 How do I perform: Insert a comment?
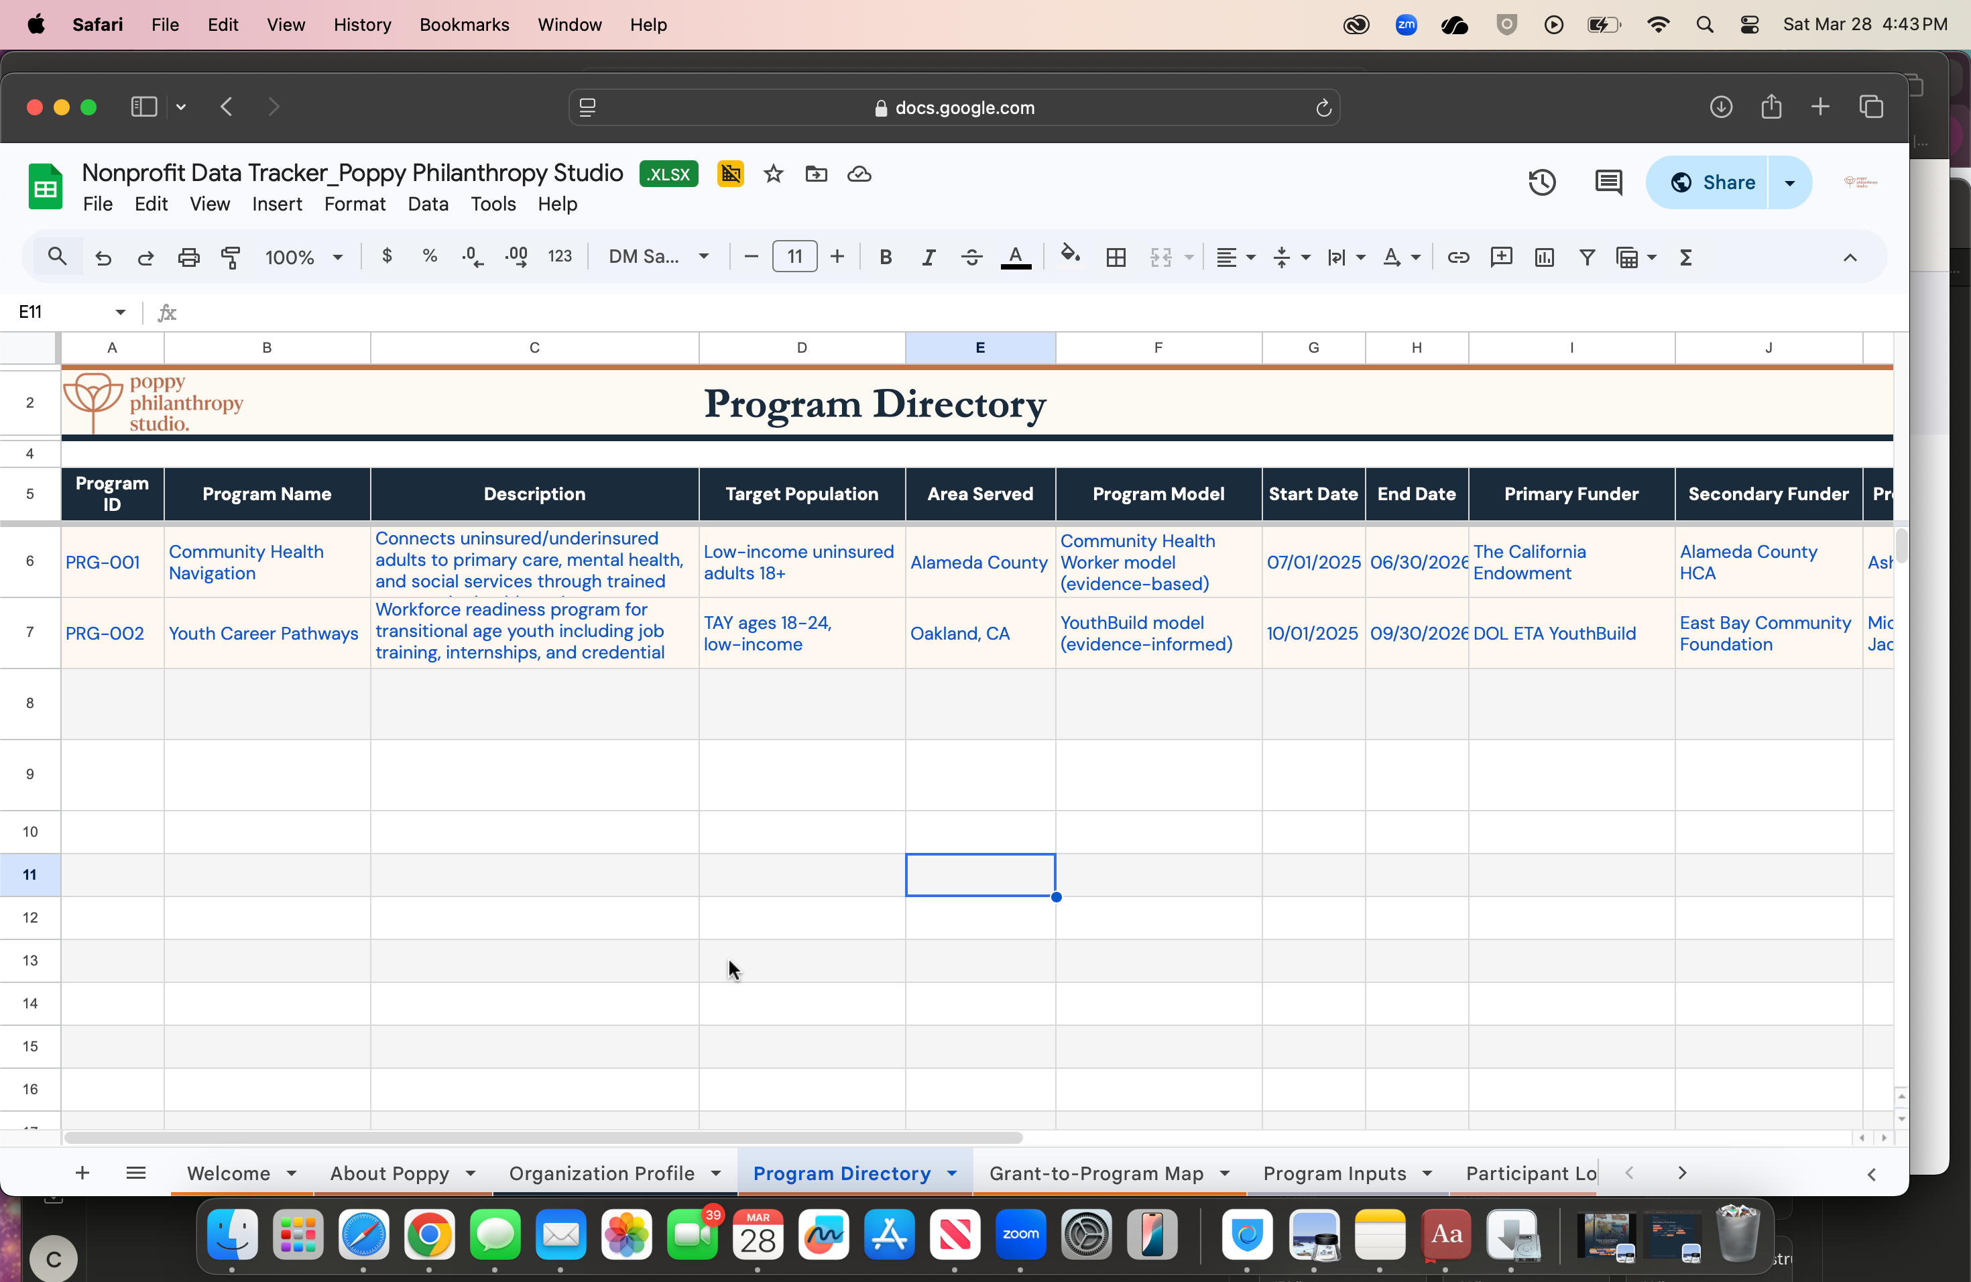(1500, 257)
